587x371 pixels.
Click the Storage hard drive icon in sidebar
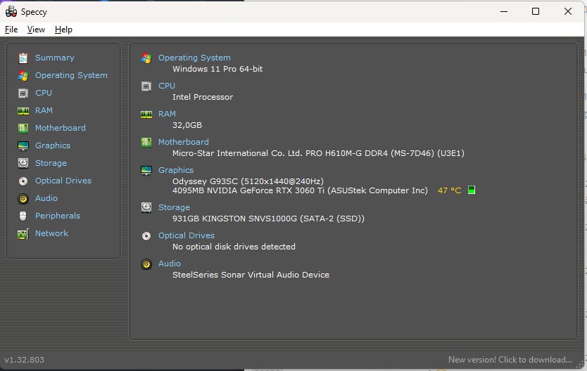23,163
